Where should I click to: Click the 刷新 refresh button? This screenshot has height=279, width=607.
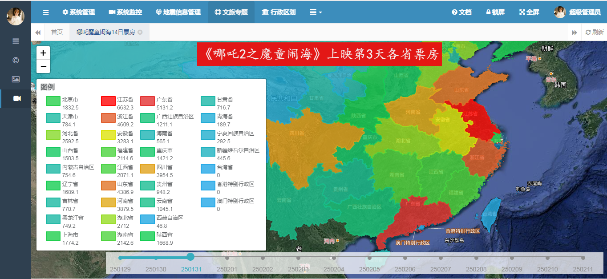[594, 32]
